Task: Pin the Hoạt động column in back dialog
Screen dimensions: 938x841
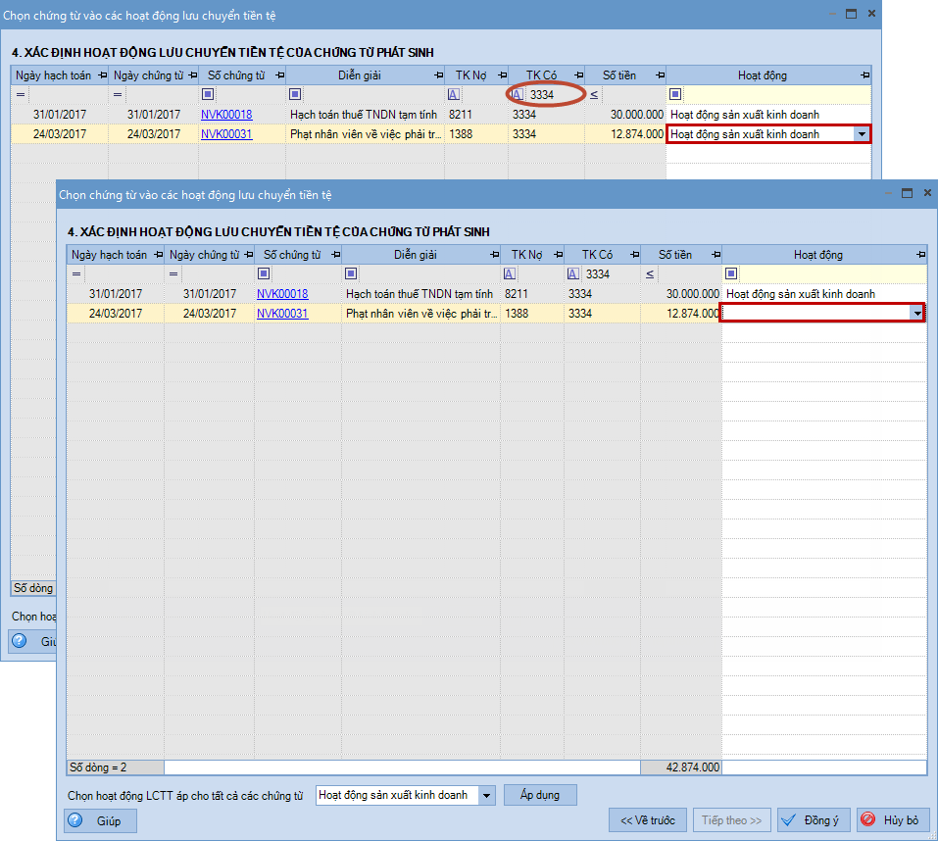Action: click(864, 75)
